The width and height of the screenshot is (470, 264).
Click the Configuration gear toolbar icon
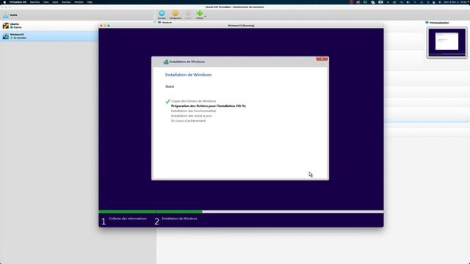176,13
